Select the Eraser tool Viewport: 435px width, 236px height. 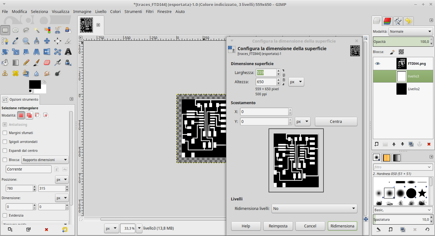click(47, 62)
